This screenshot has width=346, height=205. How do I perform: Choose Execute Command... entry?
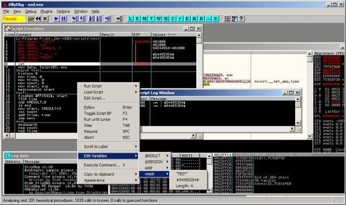coord(109,165)
